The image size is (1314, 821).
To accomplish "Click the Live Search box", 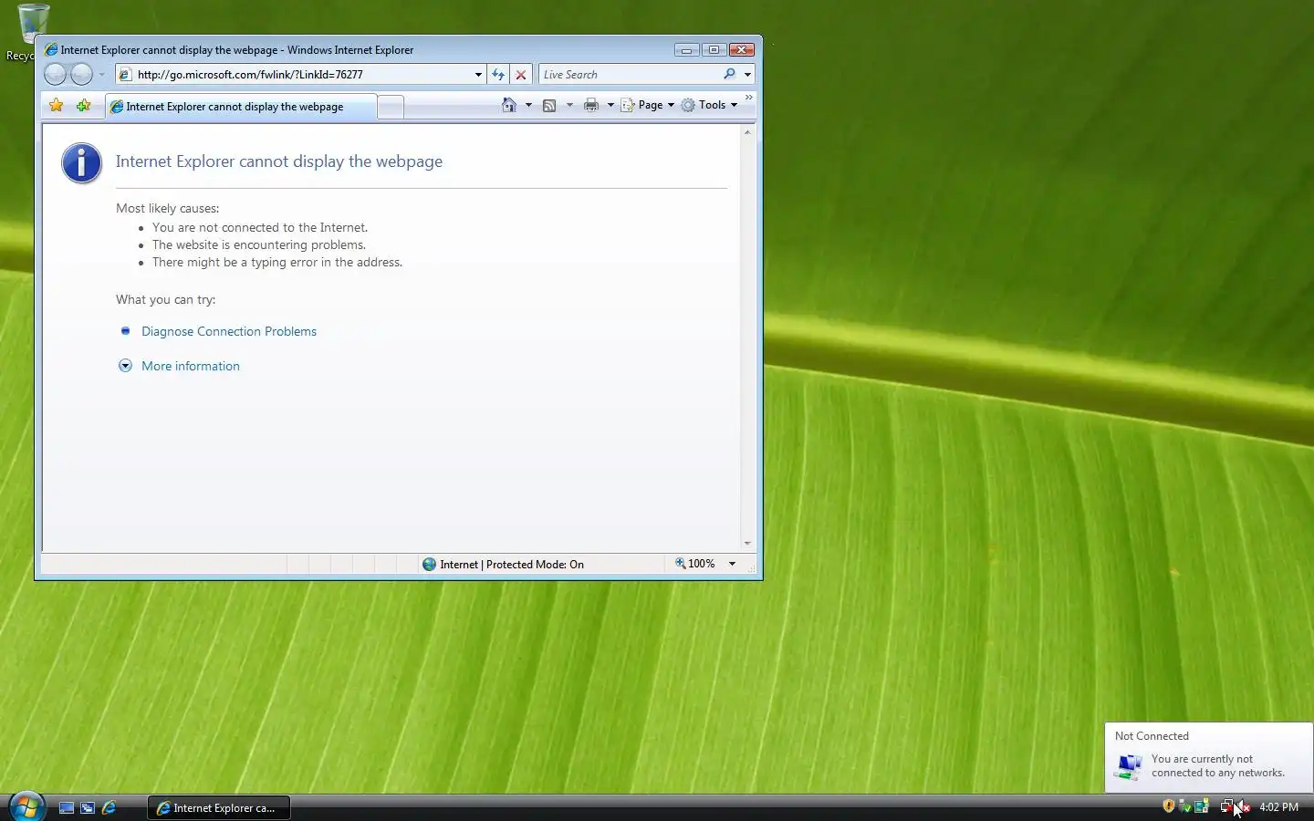I will pos(630,75).
